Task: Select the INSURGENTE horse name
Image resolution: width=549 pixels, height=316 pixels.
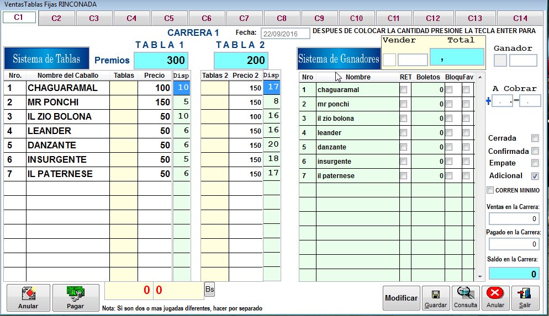Action: pyautogui.click(x=57, y=159)
